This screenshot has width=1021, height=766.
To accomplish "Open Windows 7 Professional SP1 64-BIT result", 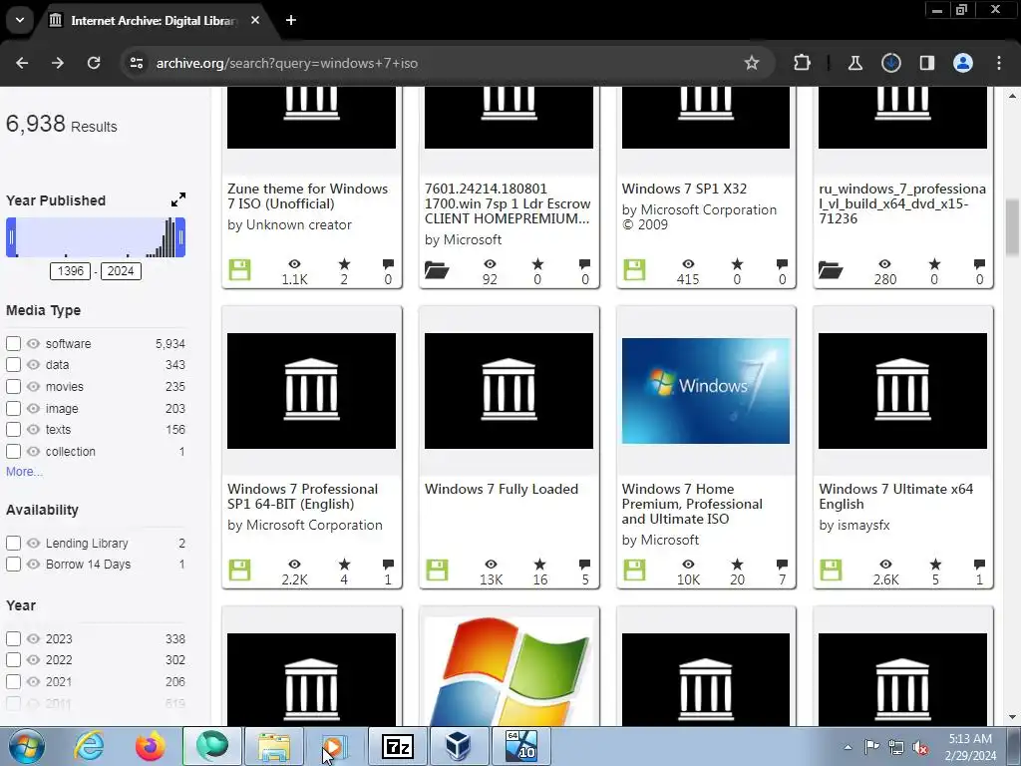I will coord(302,497).
